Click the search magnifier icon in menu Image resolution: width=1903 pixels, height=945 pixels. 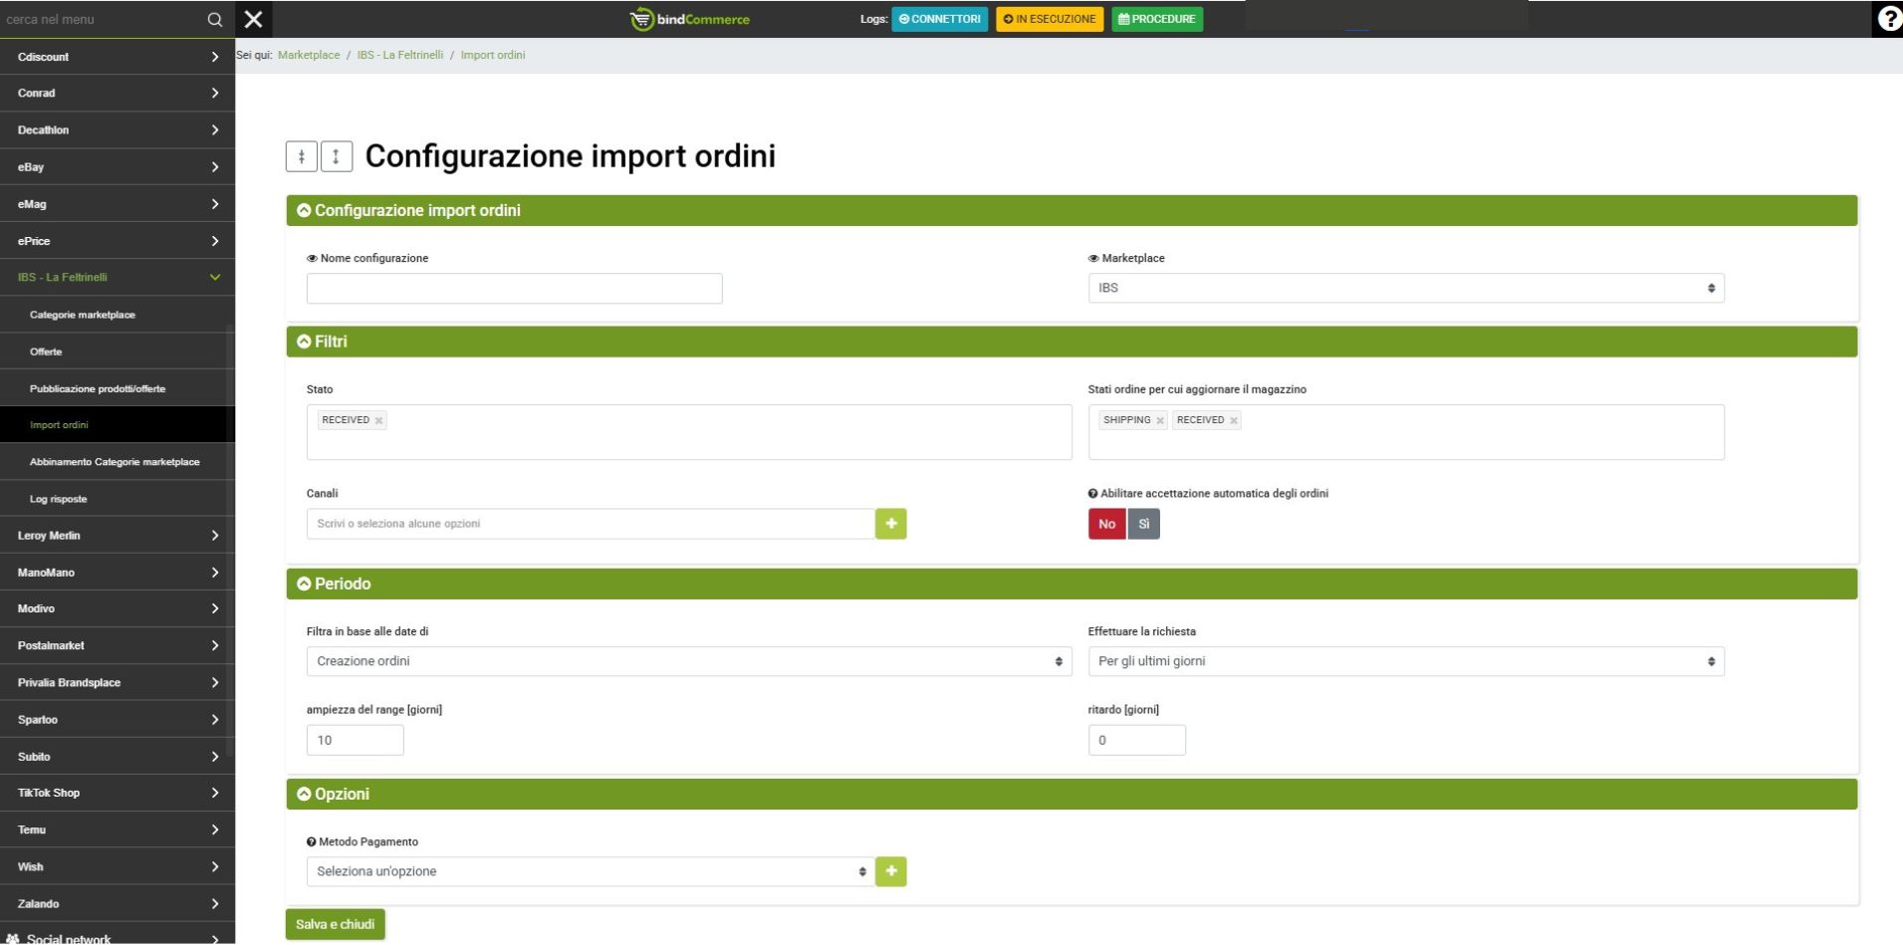pos(214,19)
